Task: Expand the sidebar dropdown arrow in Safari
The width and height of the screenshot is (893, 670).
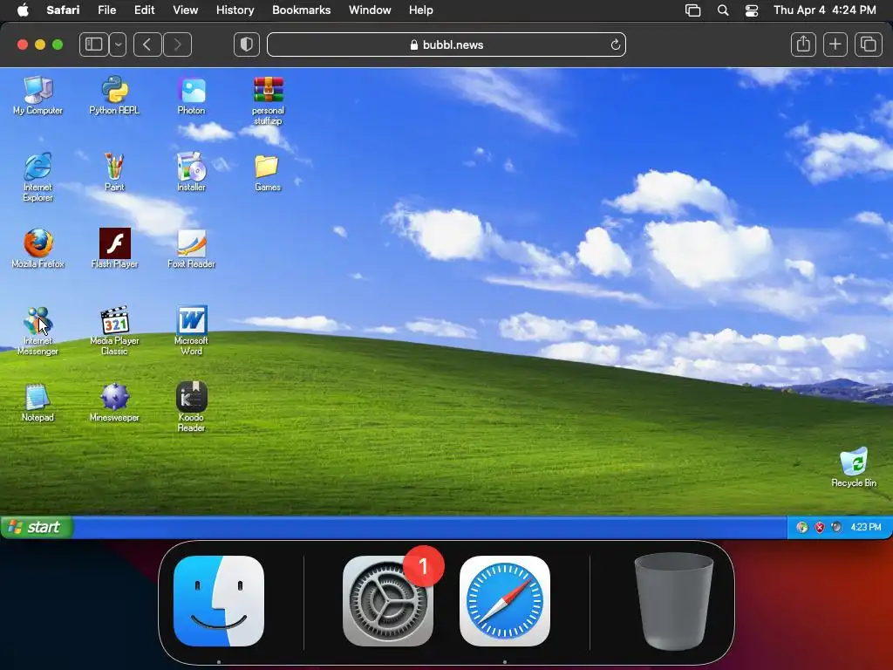Action: coord(118,44)
